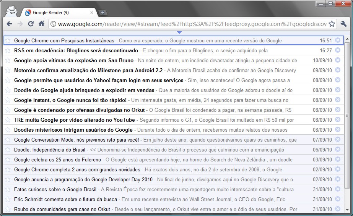353x216 pixels.
Task: Click the vertical scrollbar thumb
Action: [x=347, y=115]
